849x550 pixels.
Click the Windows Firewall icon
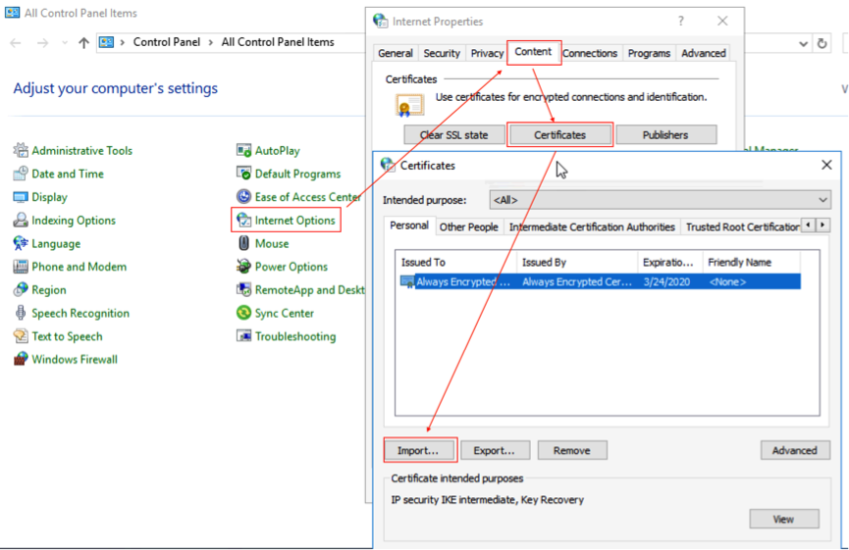(21, 360)
